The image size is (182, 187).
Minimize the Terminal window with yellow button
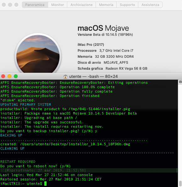[x=9, y=76]
